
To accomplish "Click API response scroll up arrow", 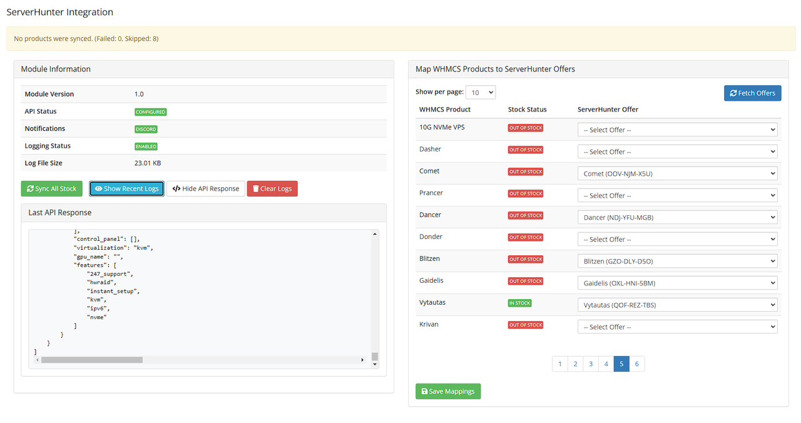I will [x=375, y=233].
